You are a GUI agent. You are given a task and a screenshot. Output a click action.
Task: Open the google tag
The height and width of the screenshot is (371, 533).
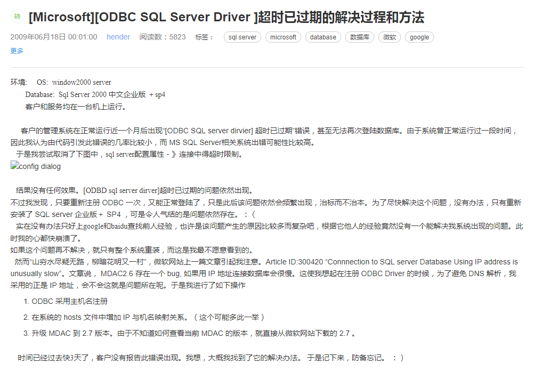(419, 37)
